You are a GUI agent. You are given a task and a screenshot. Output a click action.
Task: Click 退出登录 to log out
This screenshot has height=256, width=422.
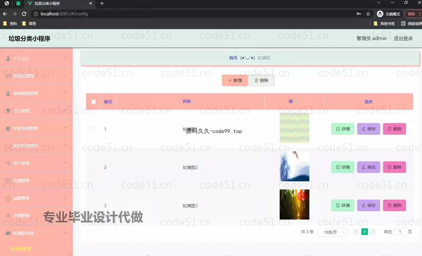[403, 39]
